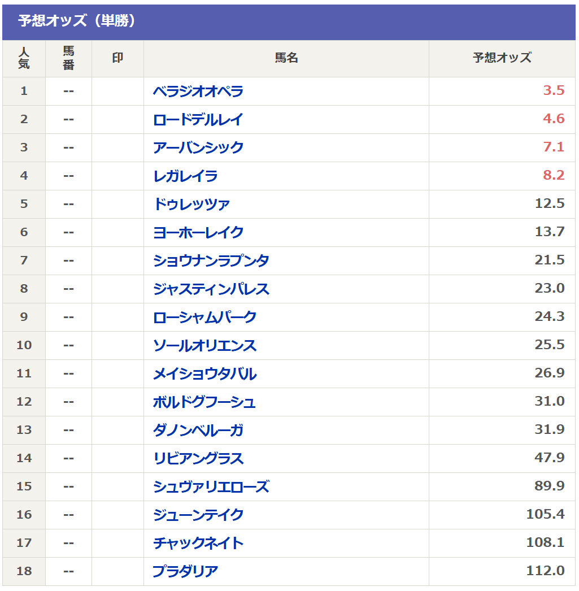Open the ジューンテイク horse link

click(x=198, y=516)
